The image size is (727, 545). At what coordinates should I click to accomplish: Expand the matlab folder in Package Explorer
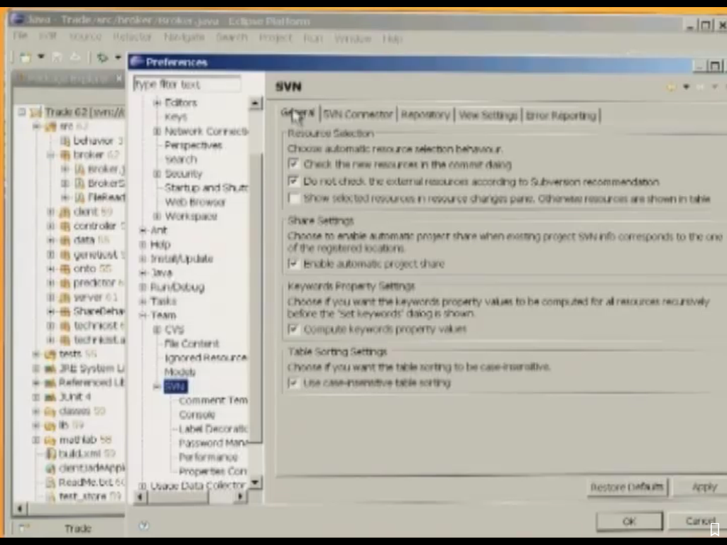click(x=35, y=439)
